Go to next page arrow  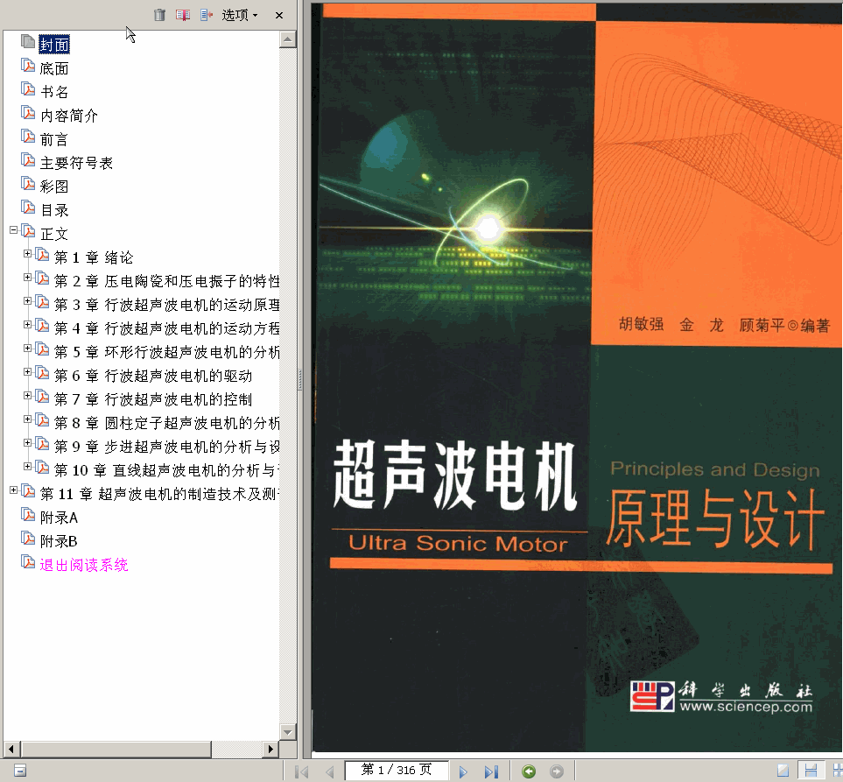464,771
